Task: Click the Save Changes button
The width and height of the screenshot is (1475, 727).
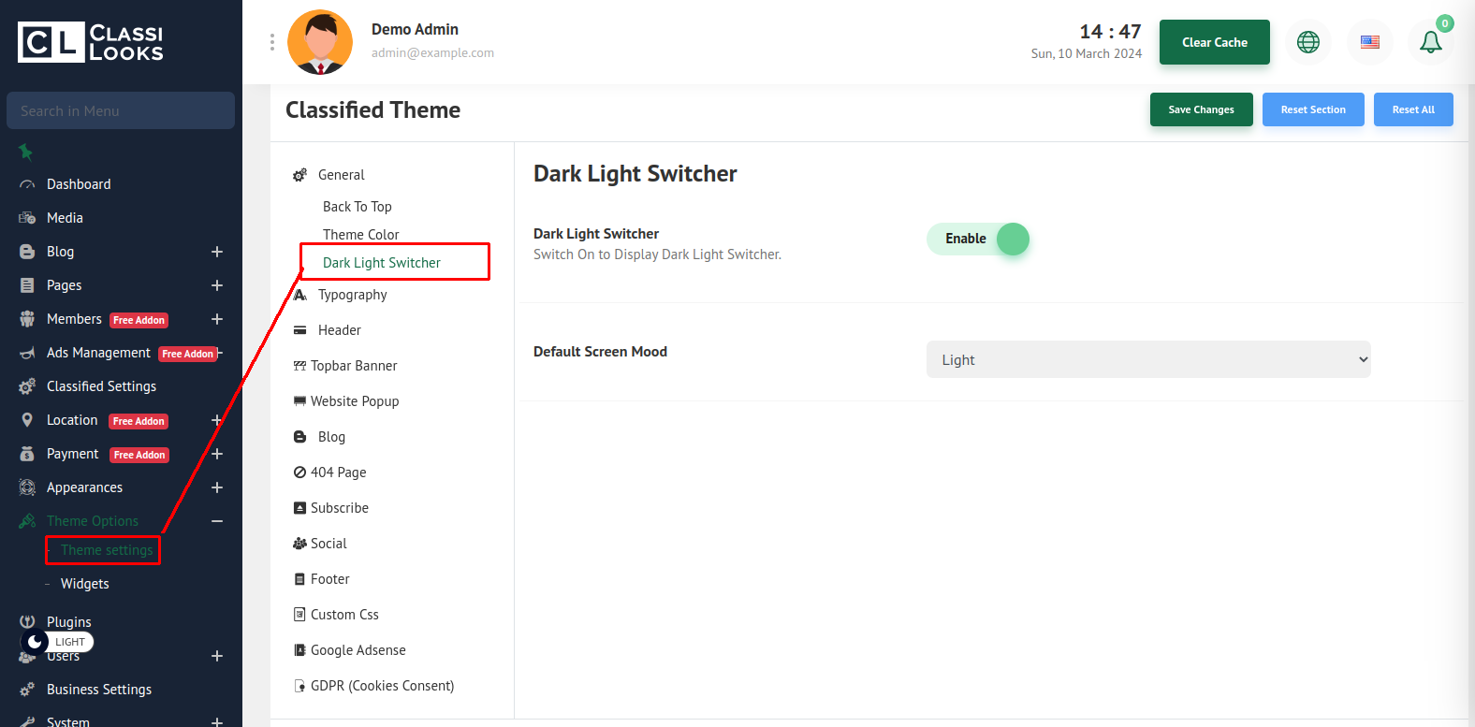Action: pos(1201,109)
